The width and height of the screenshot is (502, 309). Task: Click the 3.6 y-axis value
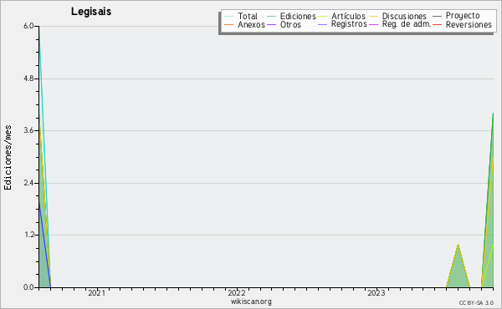[28, 130]
